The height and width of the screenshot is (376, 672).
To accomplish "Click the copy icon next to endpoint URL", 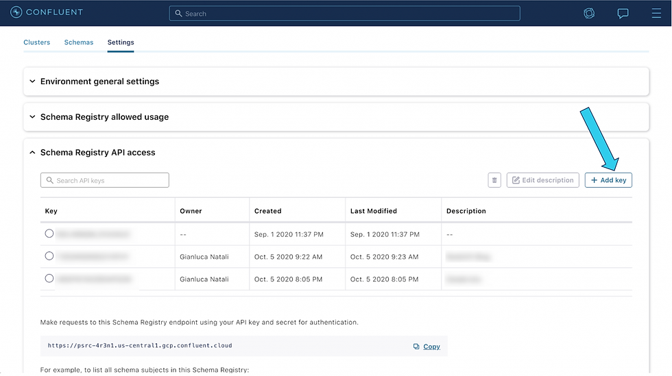I will tap(416, 347).
